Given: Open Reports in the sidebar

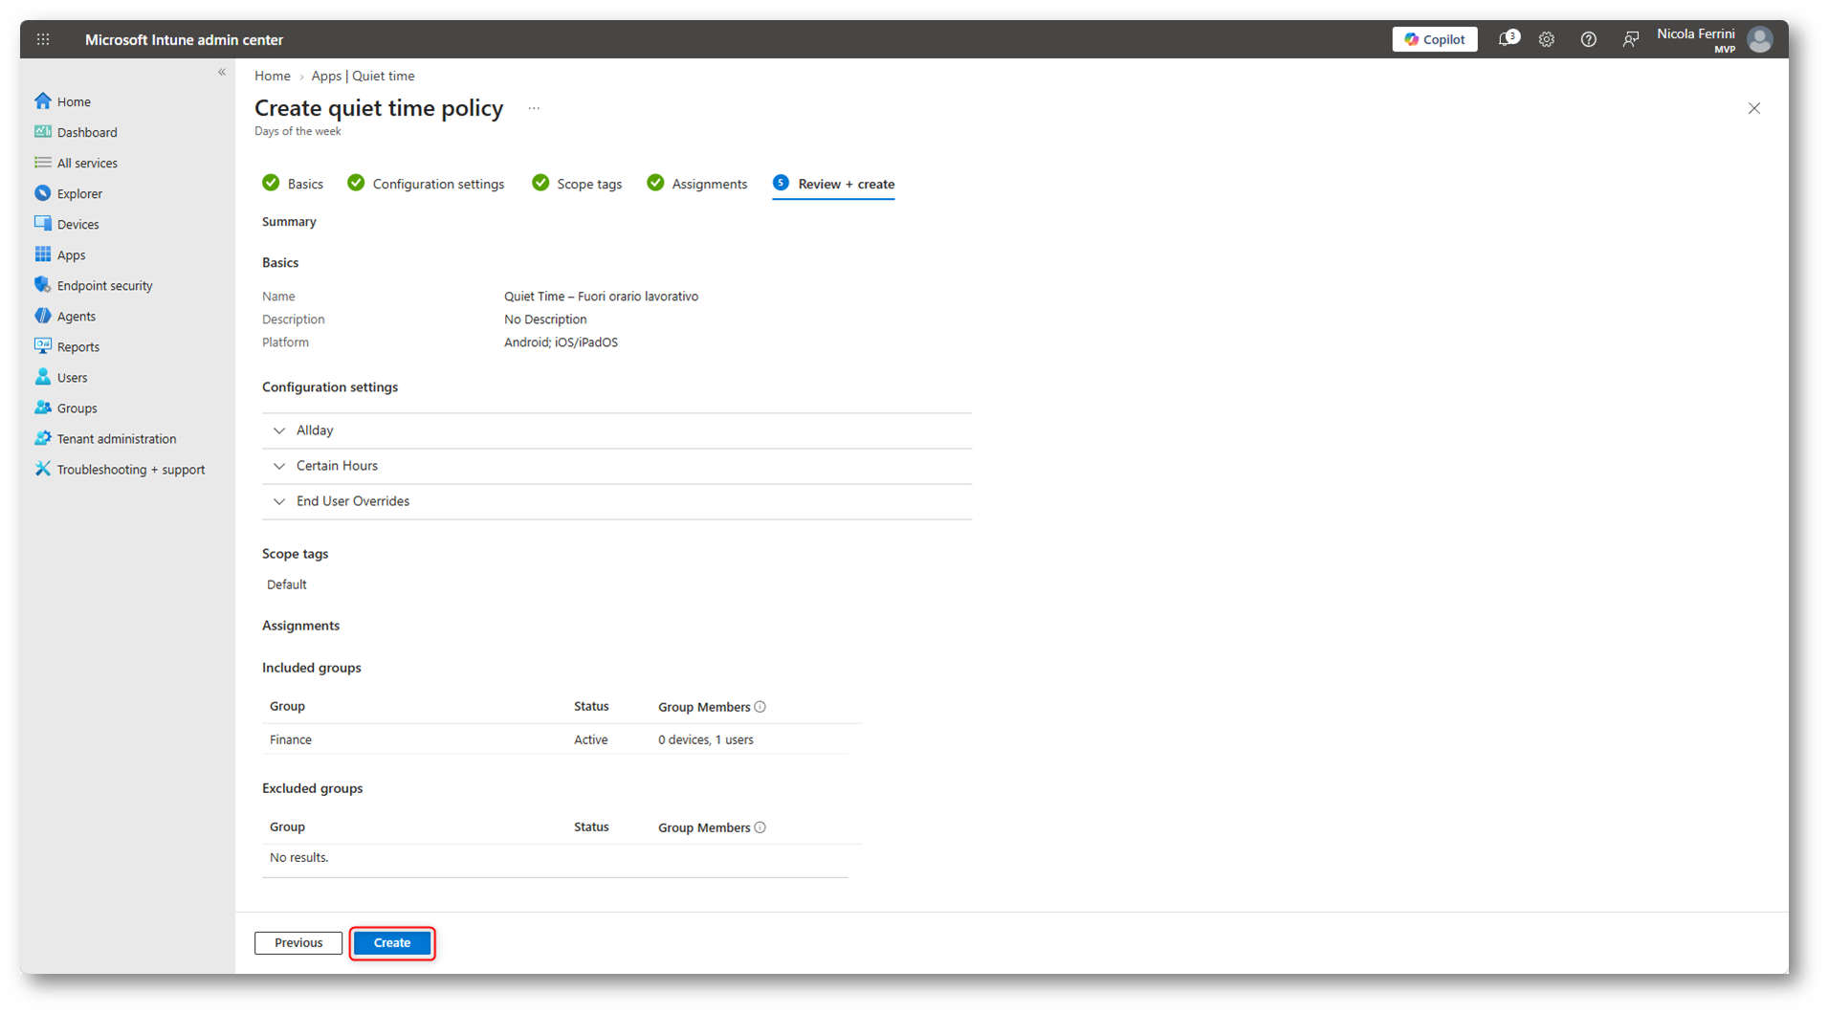Looking at the screenshot, I should (77, 346).
